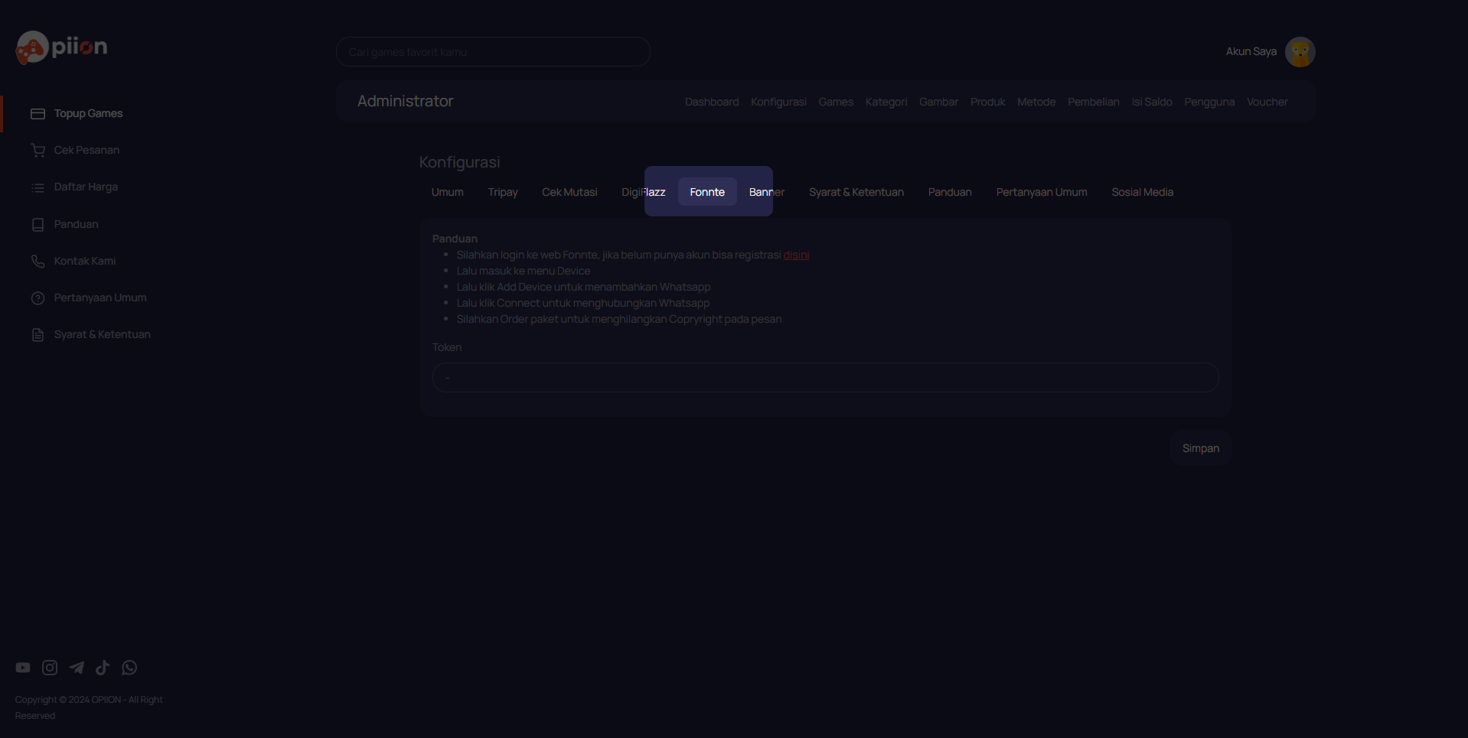Focus the Token input field
This screenshot has height=738, width=1468.
click(825, 378)
